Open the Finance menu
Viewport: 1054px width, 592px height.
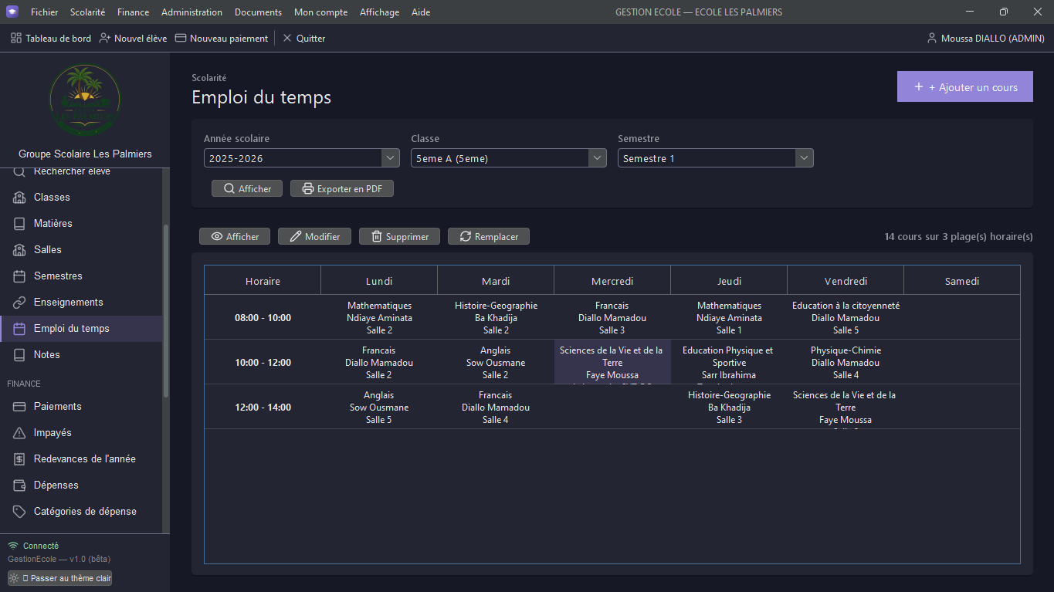(x=134, y=12)
